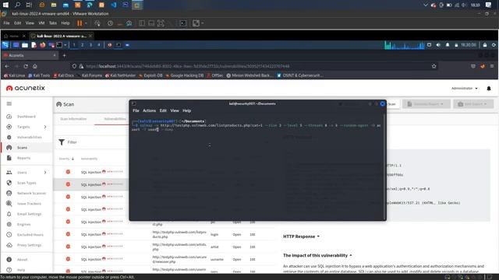Open the VMware power options dropdown arrow

(86, 23)
